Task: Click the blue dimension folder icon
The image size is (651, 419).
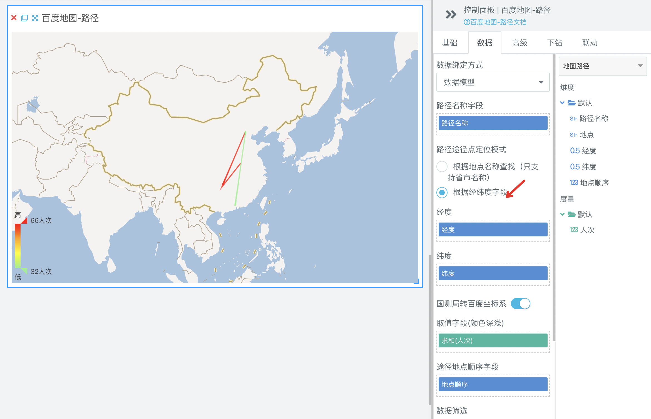Action: [572, 103]
